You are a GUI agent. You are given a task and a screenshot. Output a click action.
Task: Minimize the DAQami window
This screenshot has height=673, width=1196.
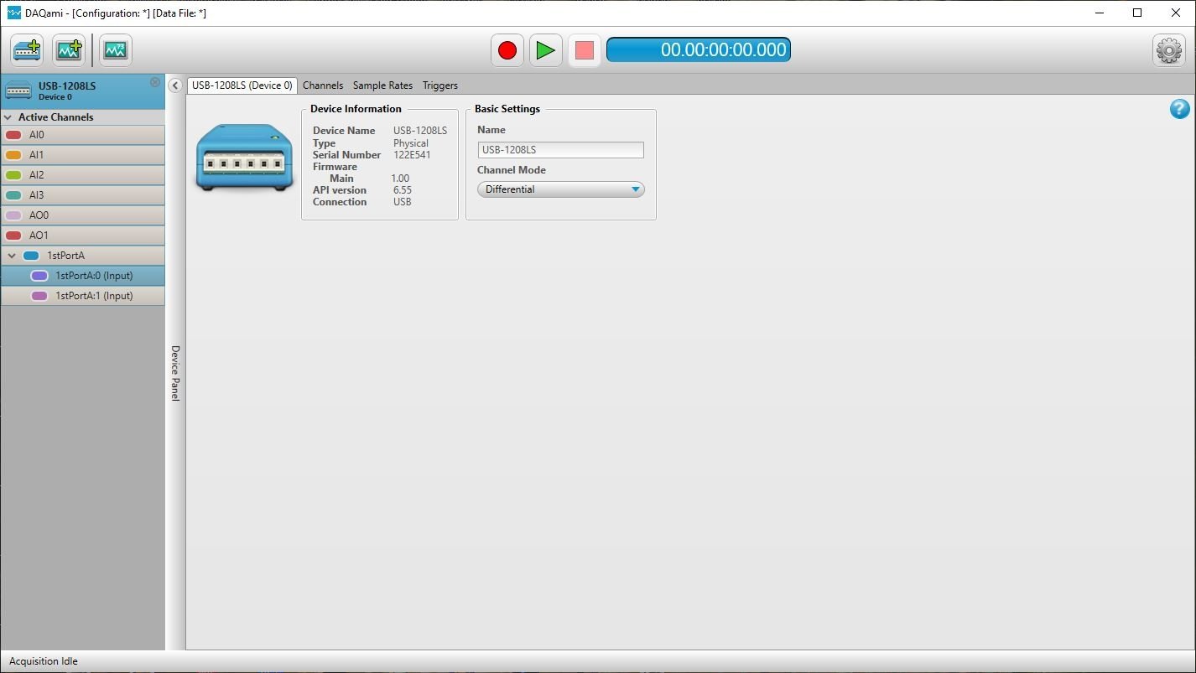pyautogui.click(x=1100, y=13)
